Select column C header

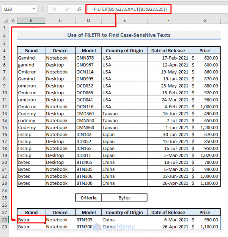point(60,20)
